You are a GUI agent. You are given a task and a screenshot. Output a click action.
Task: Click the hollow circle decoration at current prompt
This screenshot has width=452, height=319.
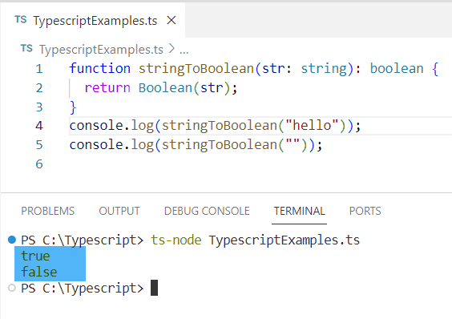(x=12, y=288)
